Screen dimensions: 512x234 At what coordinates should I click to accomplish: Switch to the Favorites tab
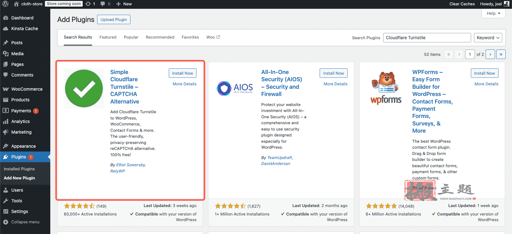190,37
